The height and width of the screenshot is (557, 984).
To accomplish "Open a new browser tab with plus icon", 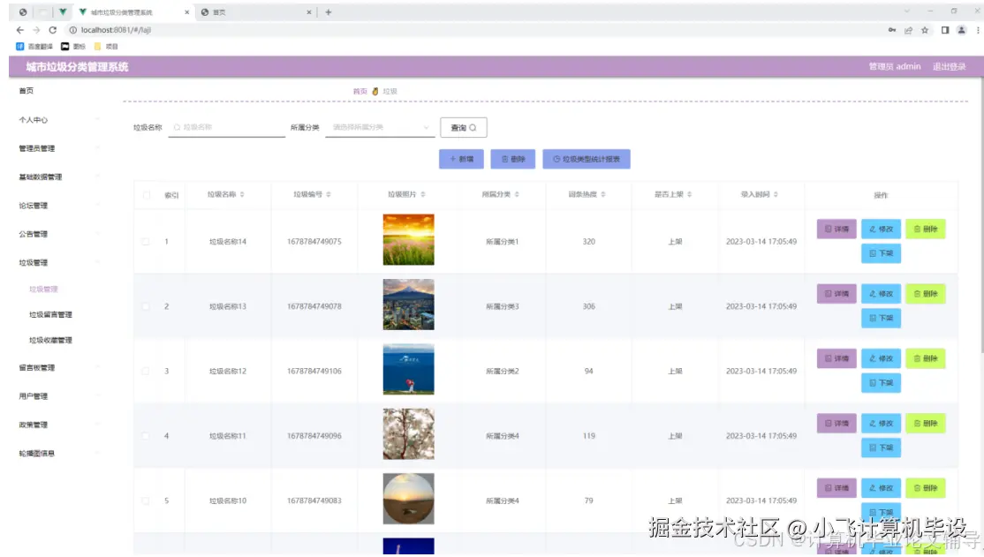I will point(329,12).
